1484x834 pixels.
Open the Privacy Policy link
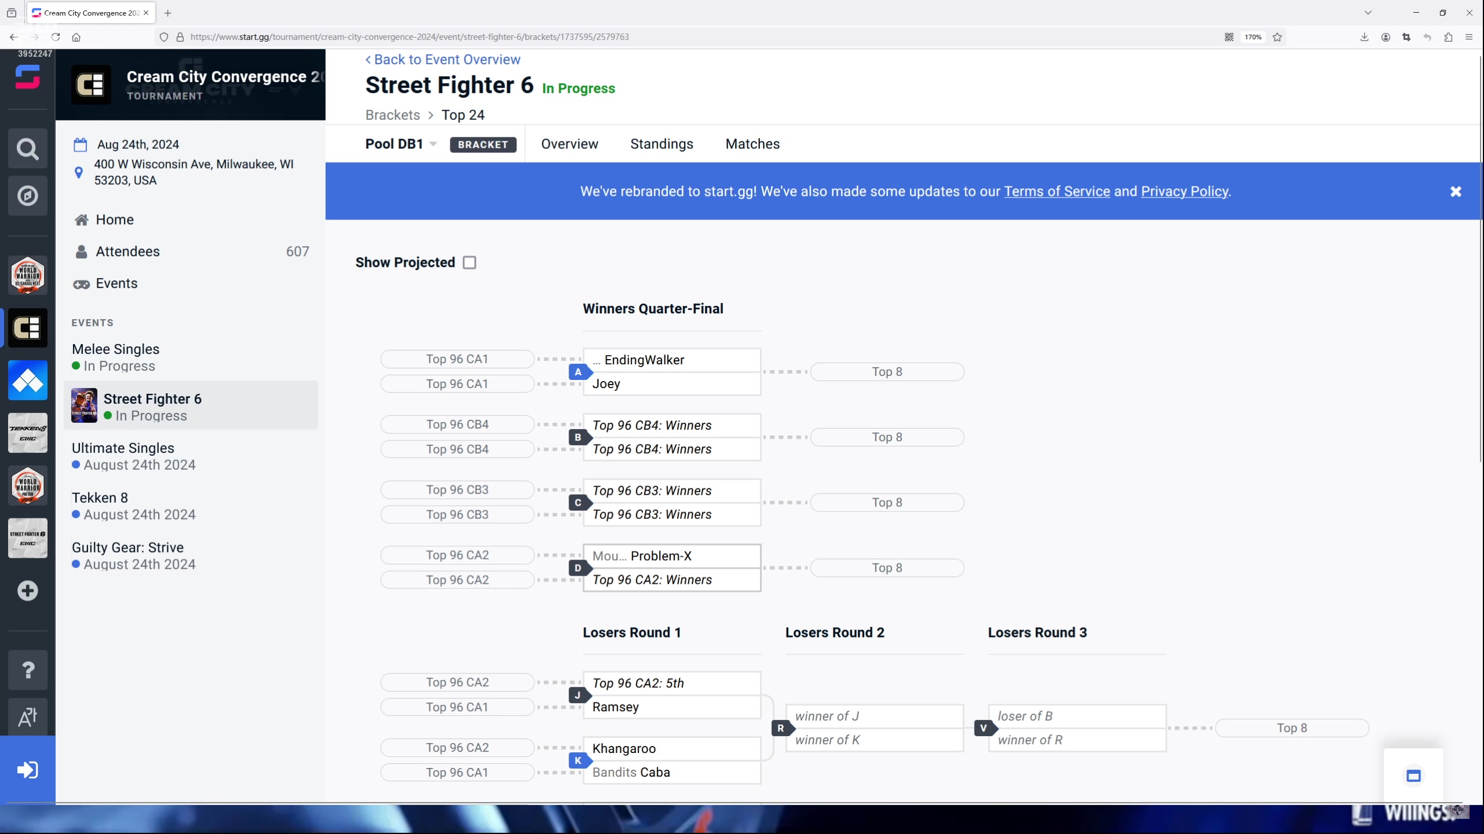coord(1184,191)
